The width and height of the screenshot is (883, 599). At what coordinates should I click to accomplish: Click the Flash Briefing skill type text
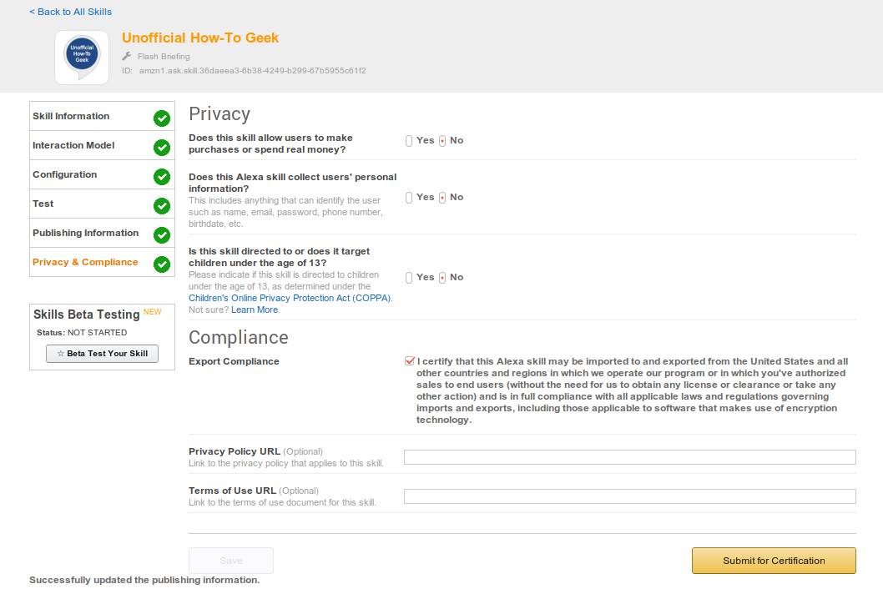pyautogui.click(x=164, y=56)
